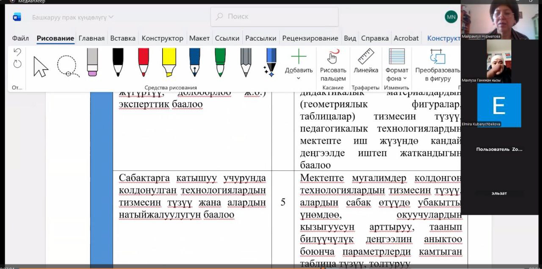Screen dimensions: 542x269
Task: Click the Поиск search field
Action: tap(274, 17)
